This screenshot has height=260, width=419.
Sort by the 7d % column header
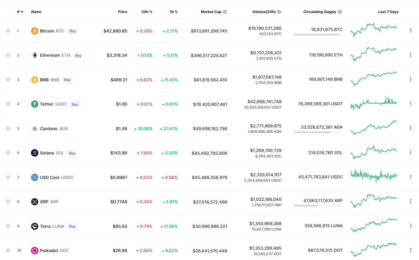click(173, 12)
